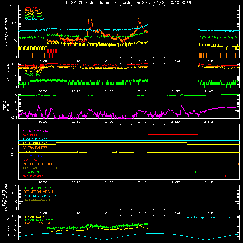Click the orange PARTICLE_FLAG label
The height and width of the screenshot is (243, 243).
point(34,164)
